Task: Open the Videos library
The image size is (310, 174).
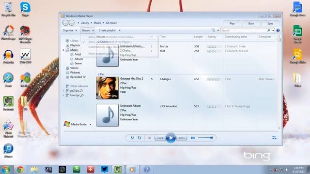Action: point(74,68)
